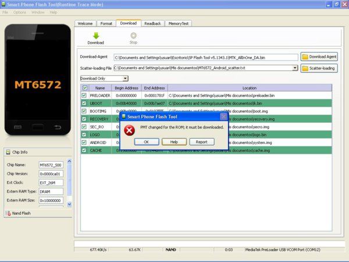This screenshot has width=349, height=262.
Task: Uncheck the ANDROID row checkbox
Action: (x=84, y=143)
